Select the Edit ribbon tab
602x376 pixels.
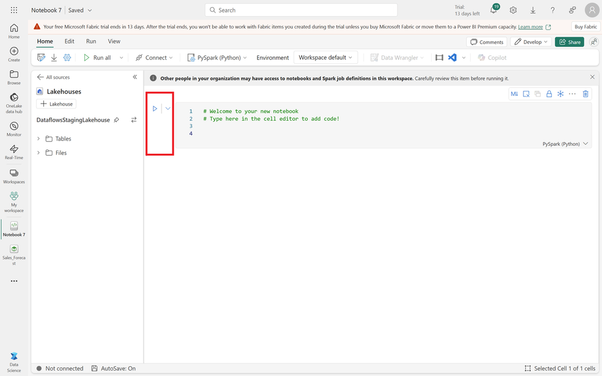[69, 42]
